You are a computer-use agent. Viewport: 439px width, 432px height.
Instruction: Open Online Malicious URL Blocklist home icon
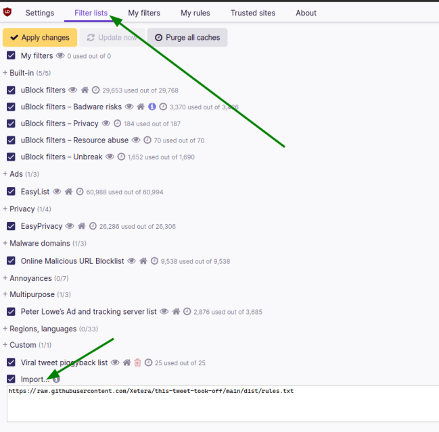[143, 261]
